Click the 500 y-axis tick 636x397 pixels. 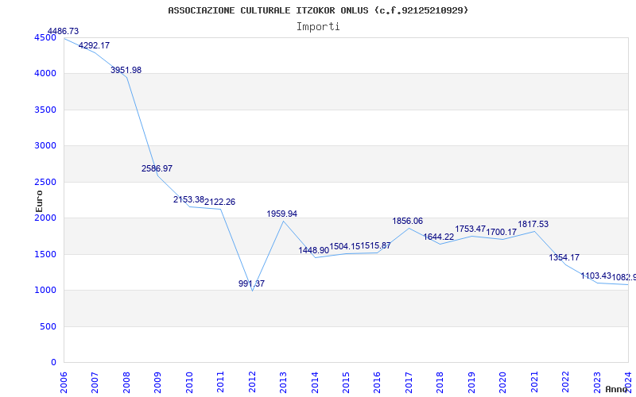click(48, 326)
